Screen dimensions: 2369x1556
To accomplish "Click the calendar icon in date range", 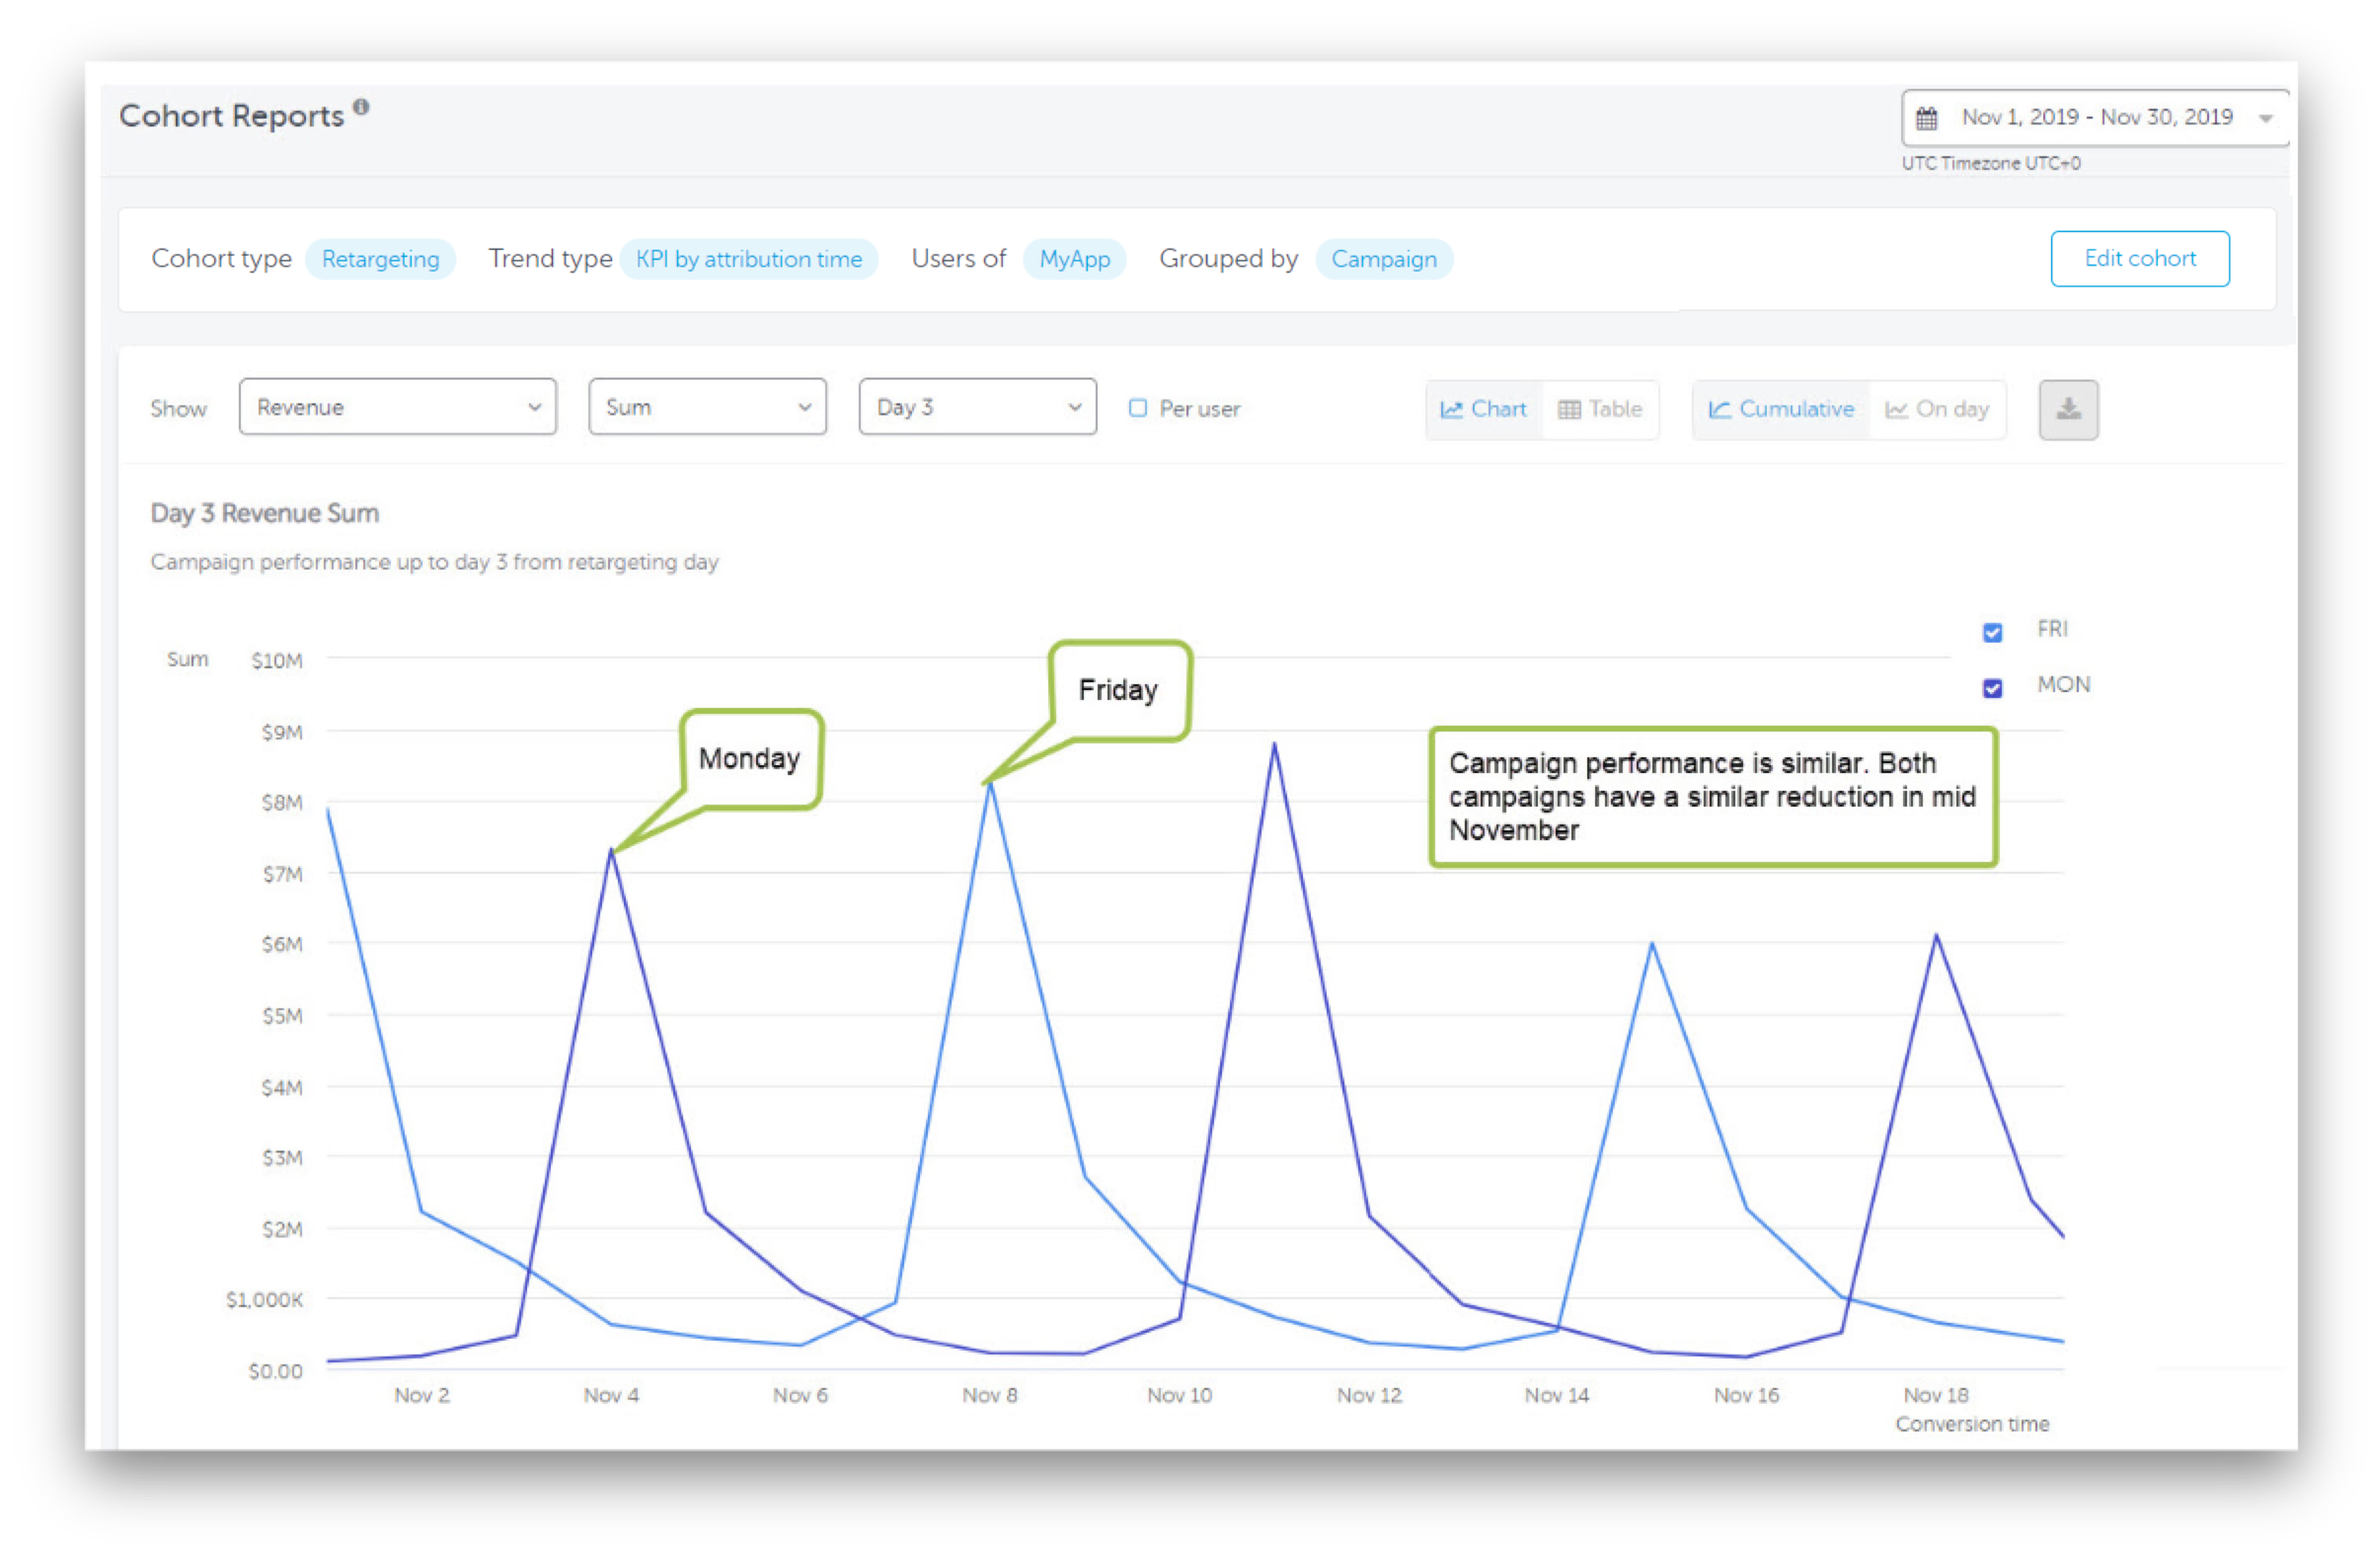I will point(1926,118).
